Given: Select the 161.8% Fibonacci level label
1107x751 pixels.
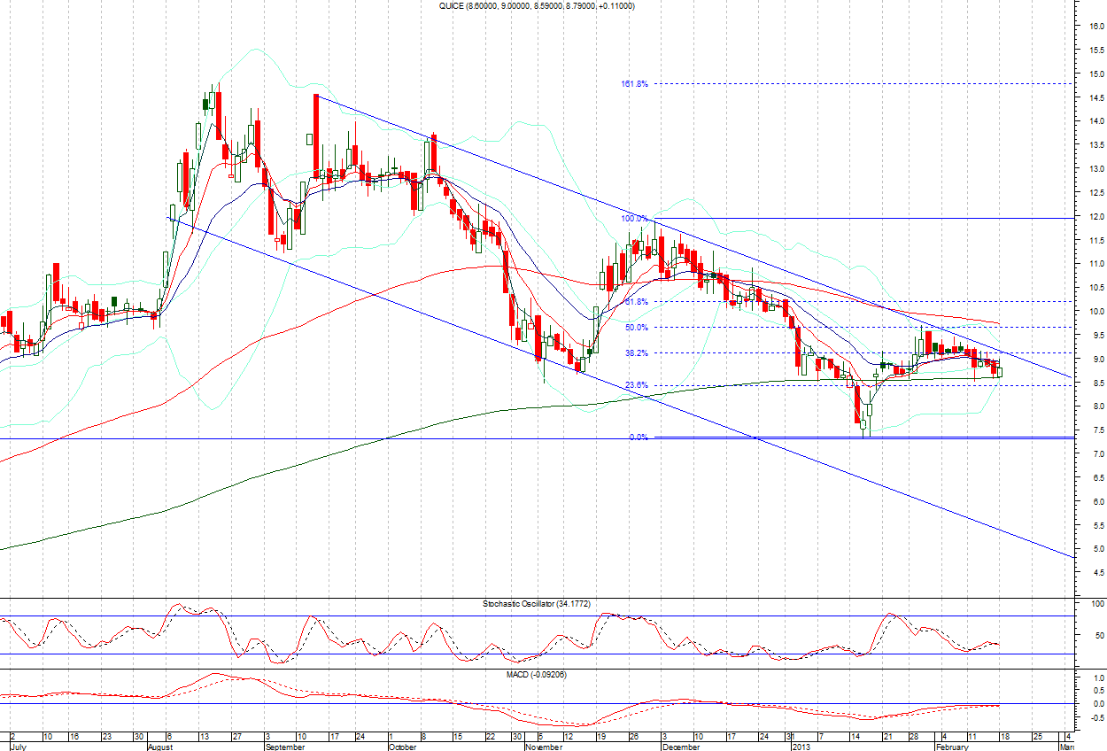Looking at the screenshot, I should (x=634, y=84).
